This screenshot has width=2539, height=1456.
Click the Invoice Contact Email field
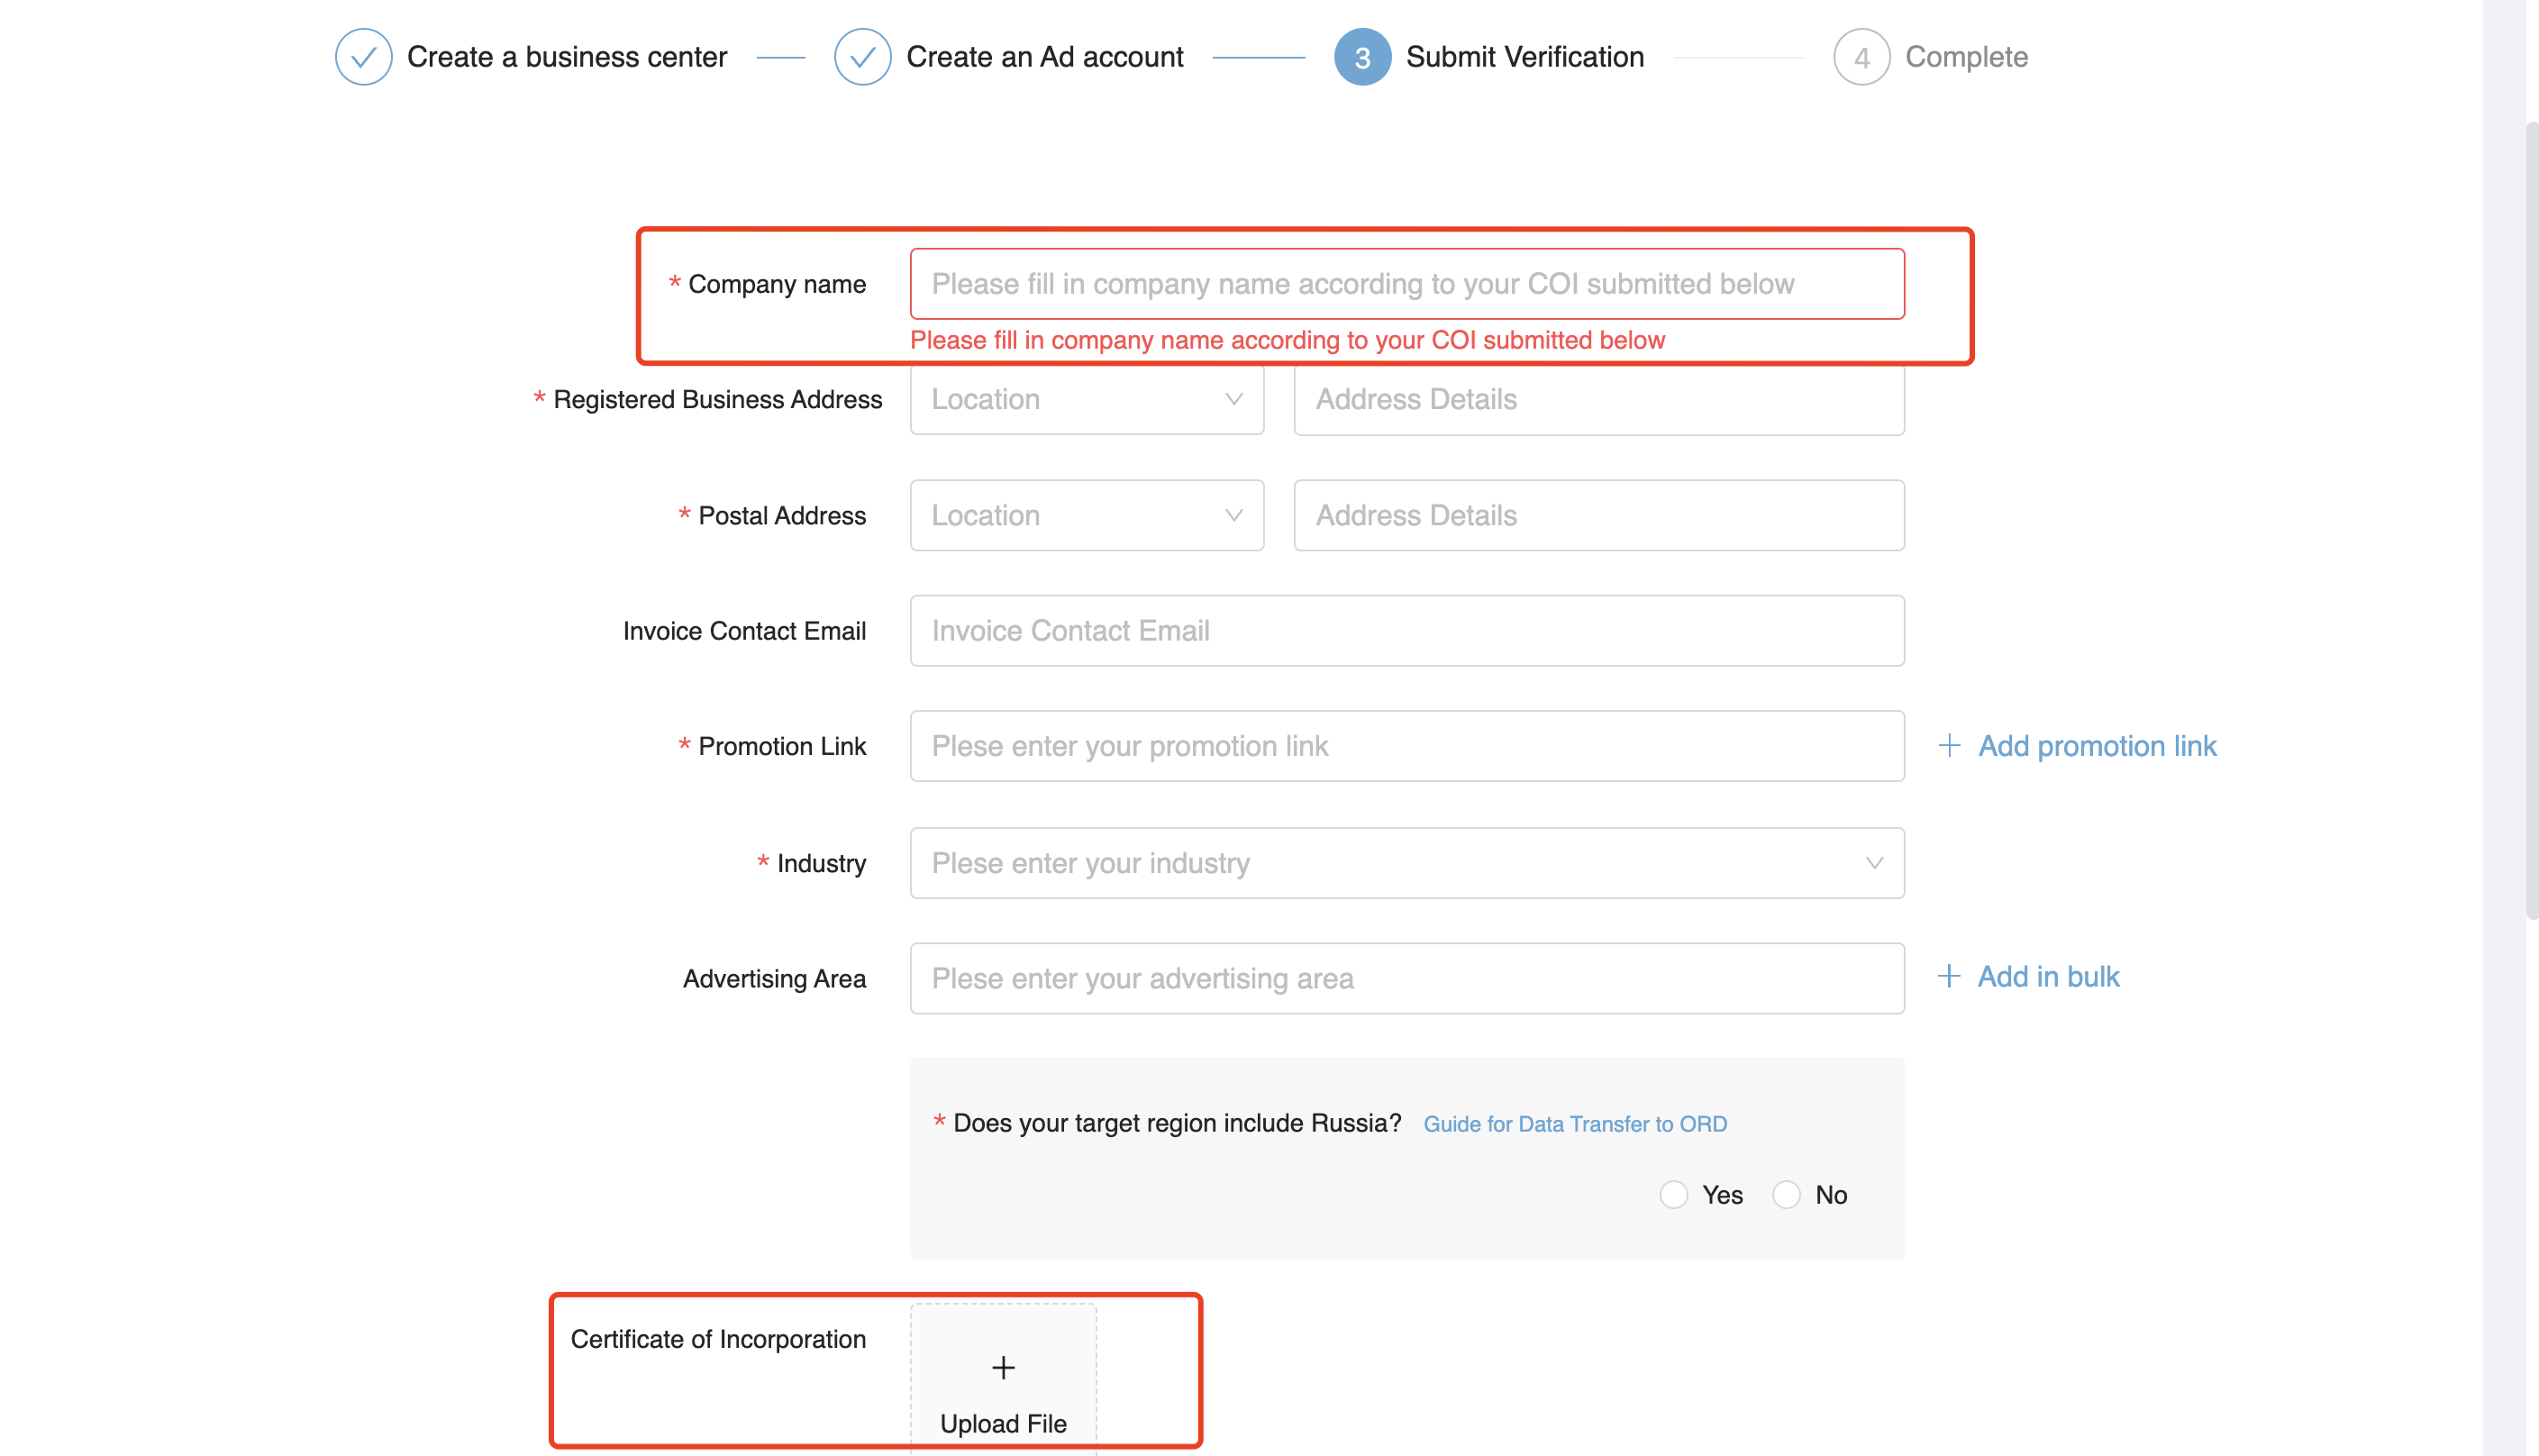point(1407,631)
